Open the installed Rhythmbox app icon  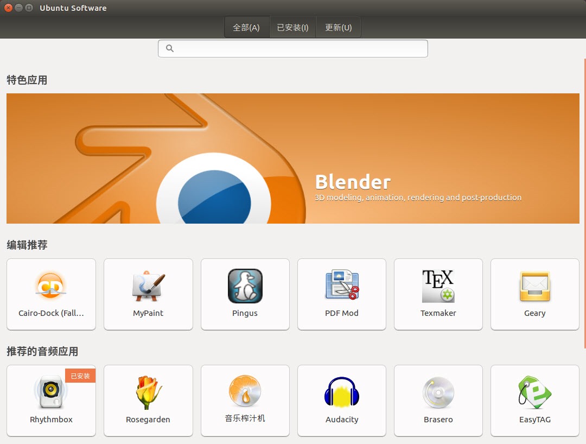coord(51,392)
